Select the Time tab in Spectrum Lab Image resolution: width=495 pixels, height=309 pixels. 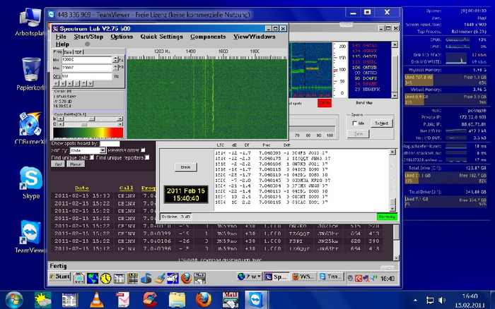tap(68, 52)
